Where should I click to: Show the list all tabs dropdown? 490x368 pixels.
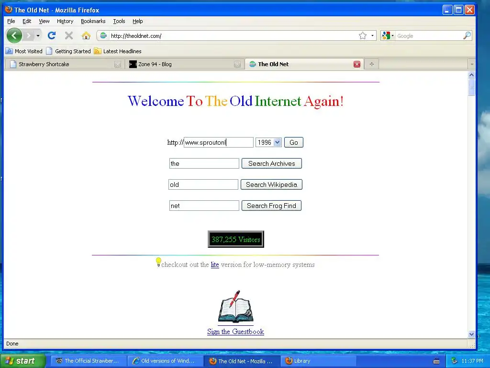[x=471, y=64]
